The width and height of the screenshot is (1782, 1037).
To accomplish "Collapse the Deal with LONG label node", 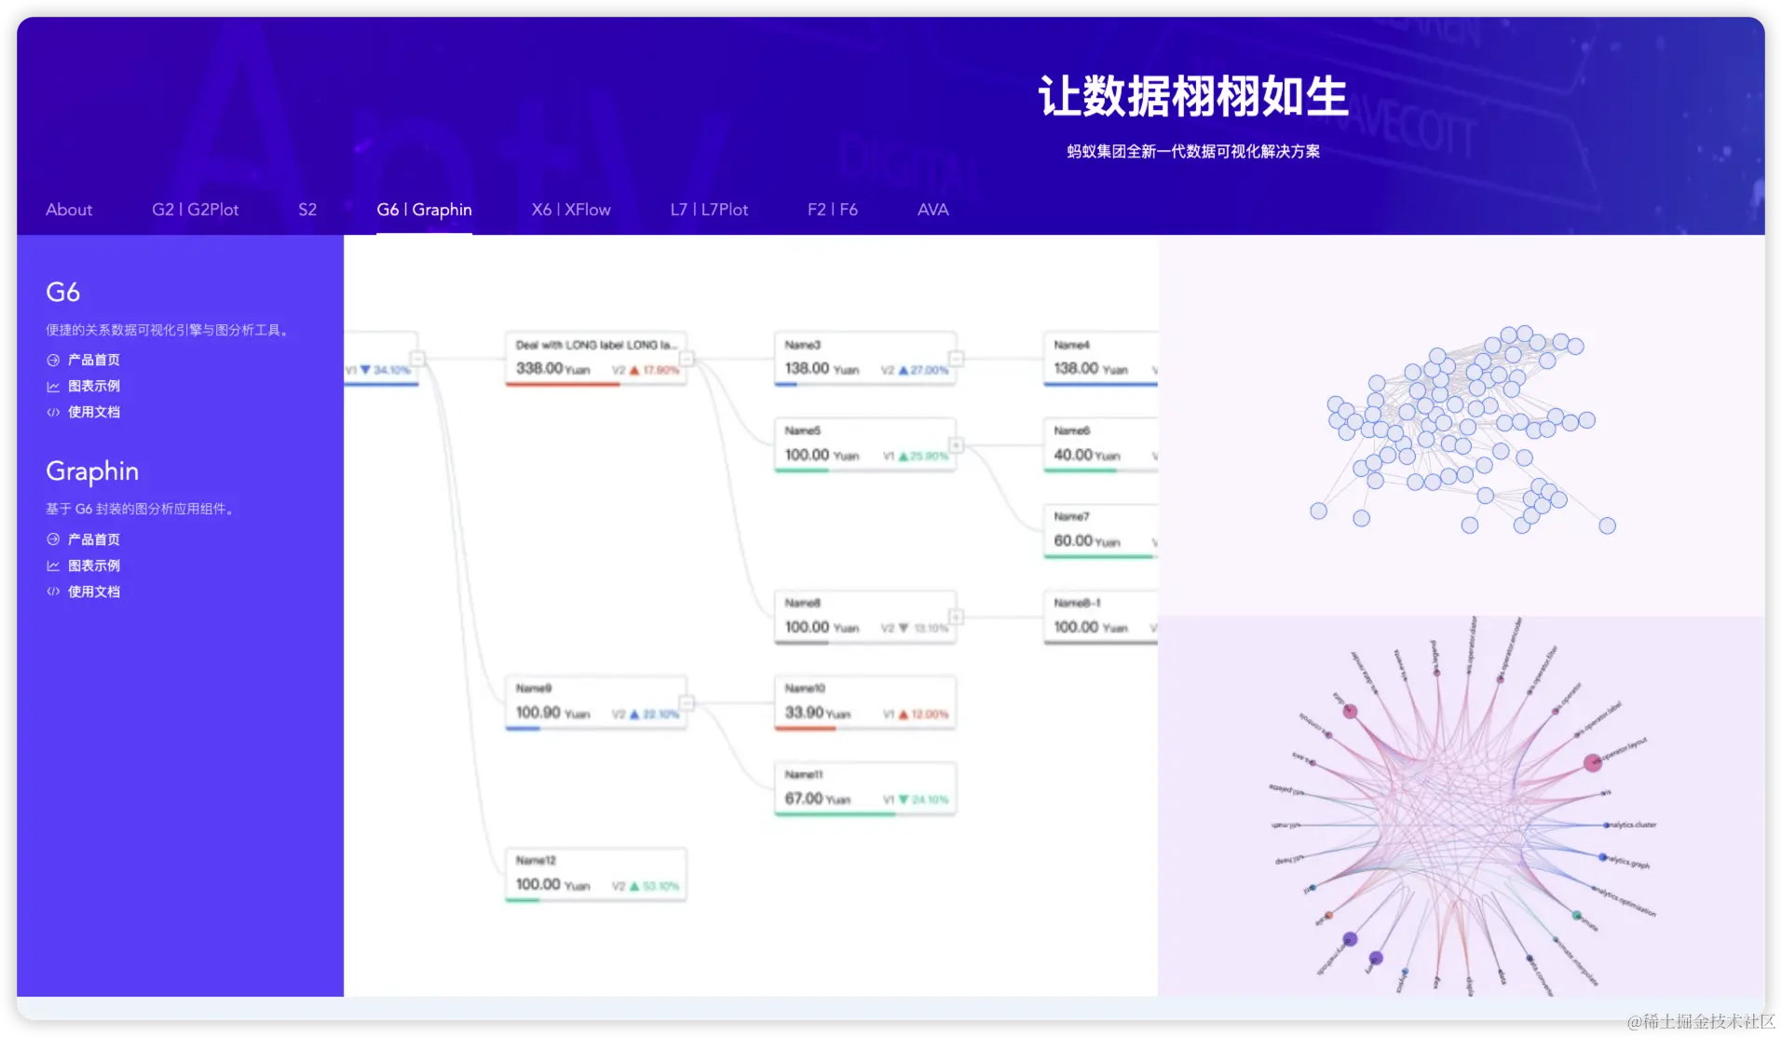I will coord(687,358).
